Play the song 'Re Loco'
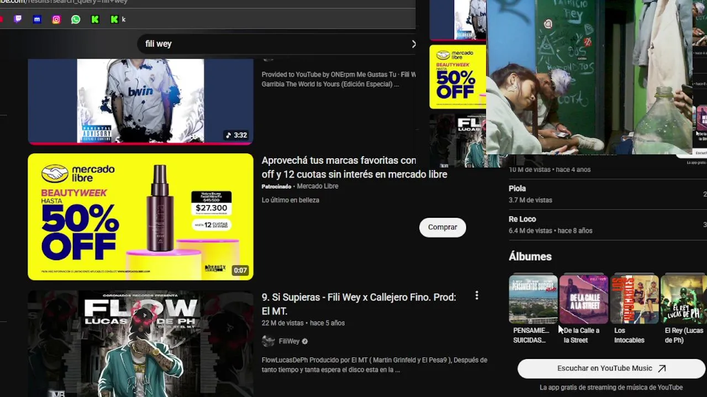The image size is (707, 397). pyautogui.click(x=522, y=219)
